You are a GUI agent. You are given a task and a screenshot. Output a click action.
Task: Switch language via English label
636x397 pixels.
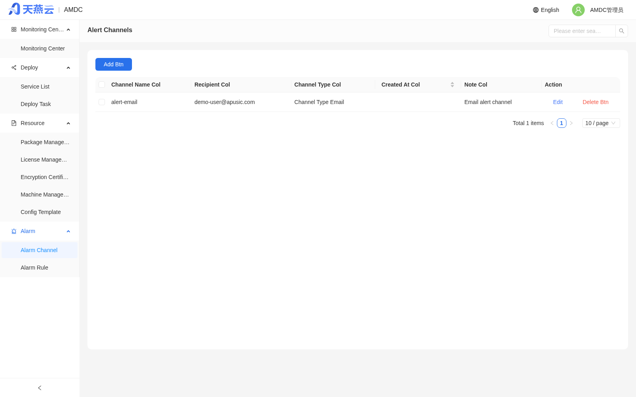coord(550,10)
